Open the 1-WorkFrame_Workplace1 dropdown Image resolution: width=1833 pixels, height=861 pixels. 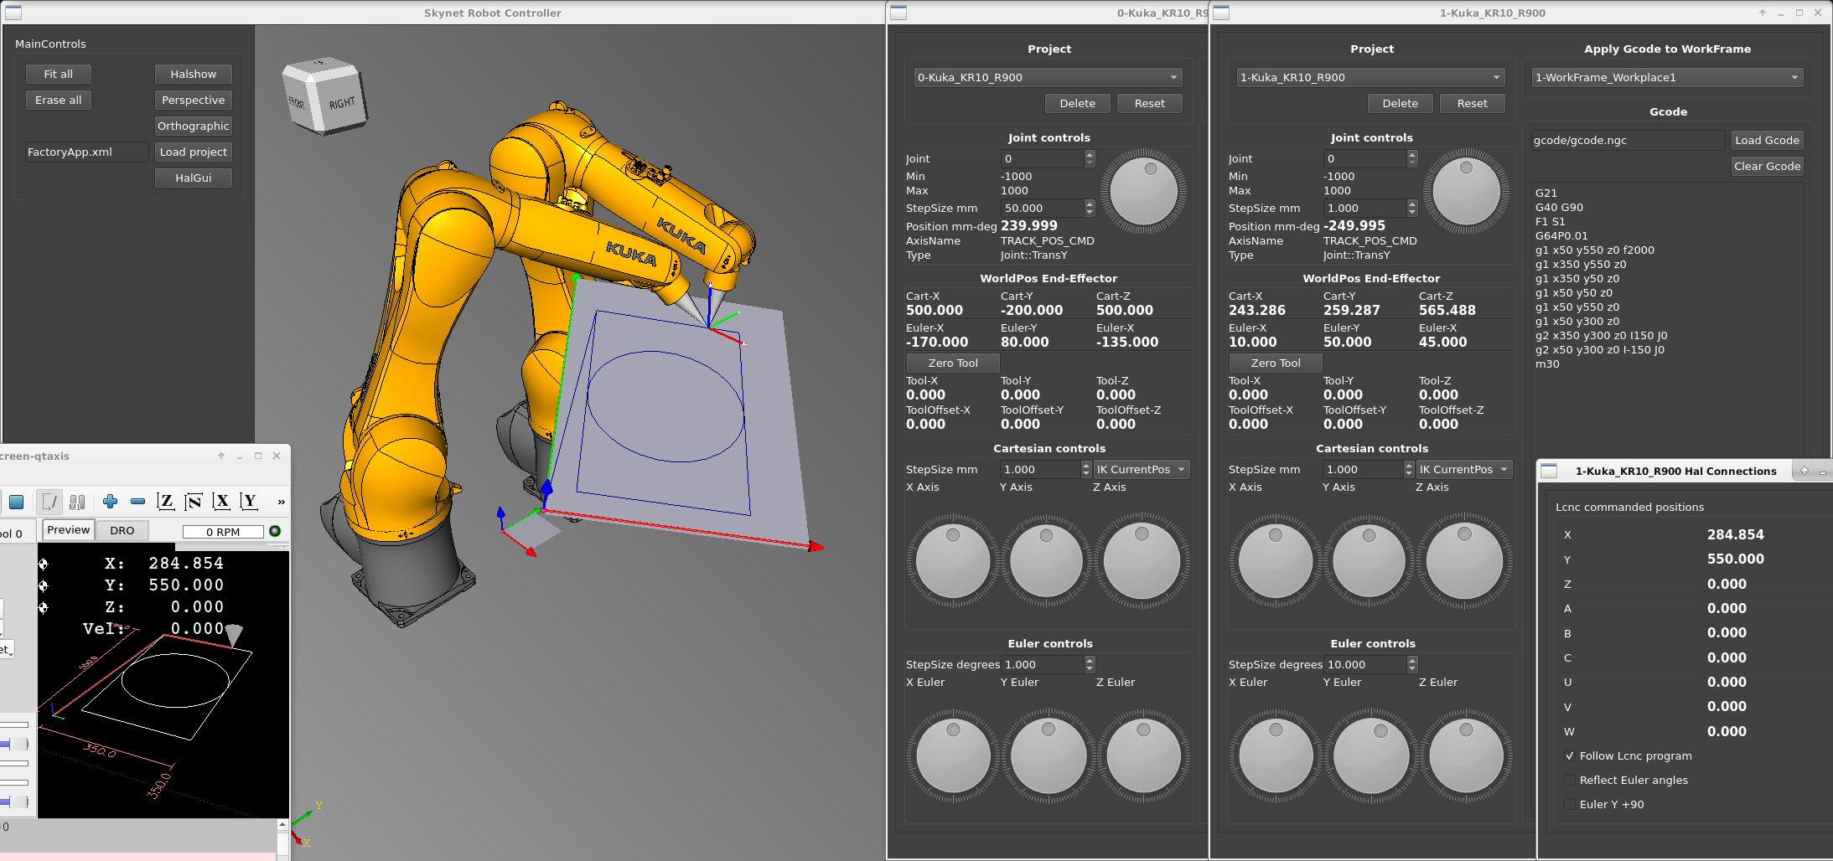point(1667,77)
